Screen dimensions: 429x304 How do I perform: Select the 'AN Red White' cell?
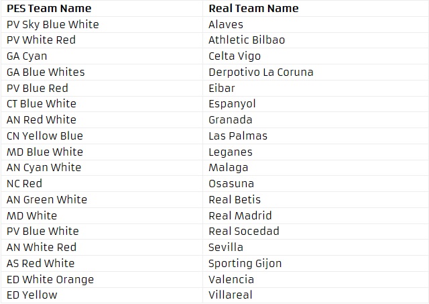(42, 120)
